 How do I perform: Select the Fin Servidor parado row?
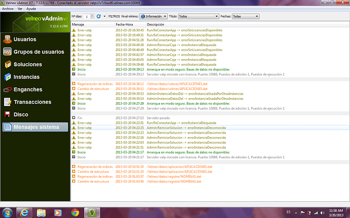click(x=210, y=118)
